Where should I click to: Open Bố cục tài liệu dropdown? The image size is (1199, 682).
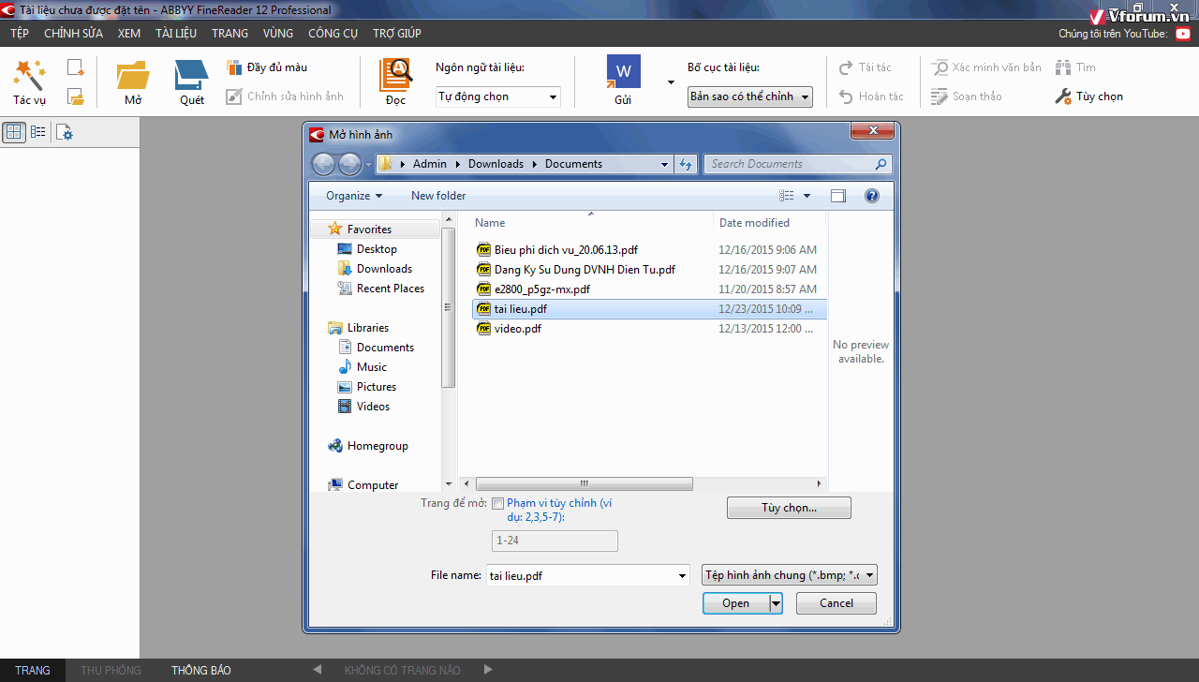[x=750, y=96]
